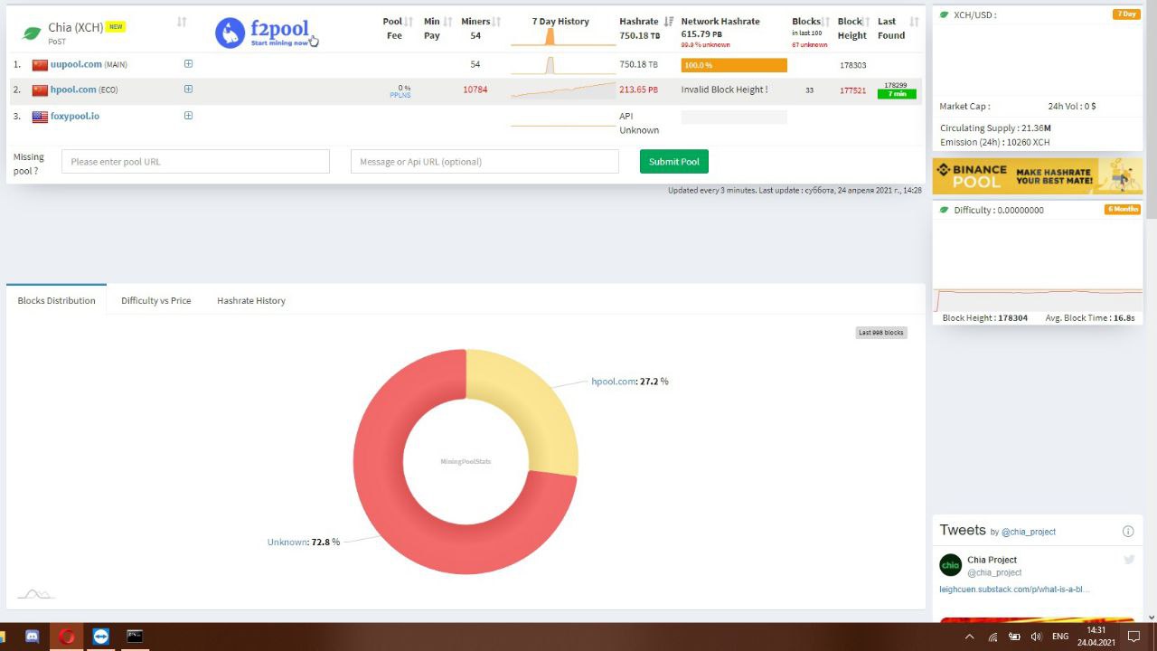Open Tweets widget info icon
The height and width of the screenshot is (651, 1157).
tap(1128, 531)
